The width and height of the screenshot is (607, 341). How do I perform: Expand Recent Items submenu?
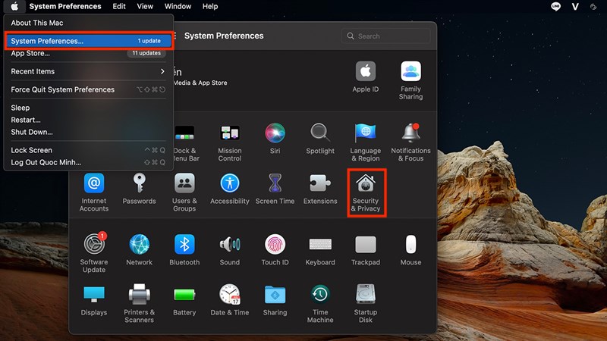click(x=88, y=71)
